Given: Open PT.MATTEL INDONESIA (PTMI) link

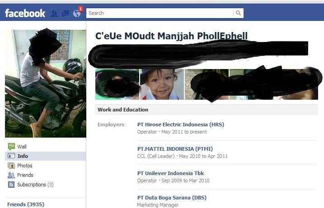Looking at the screenshot, I should click(175, 149).
